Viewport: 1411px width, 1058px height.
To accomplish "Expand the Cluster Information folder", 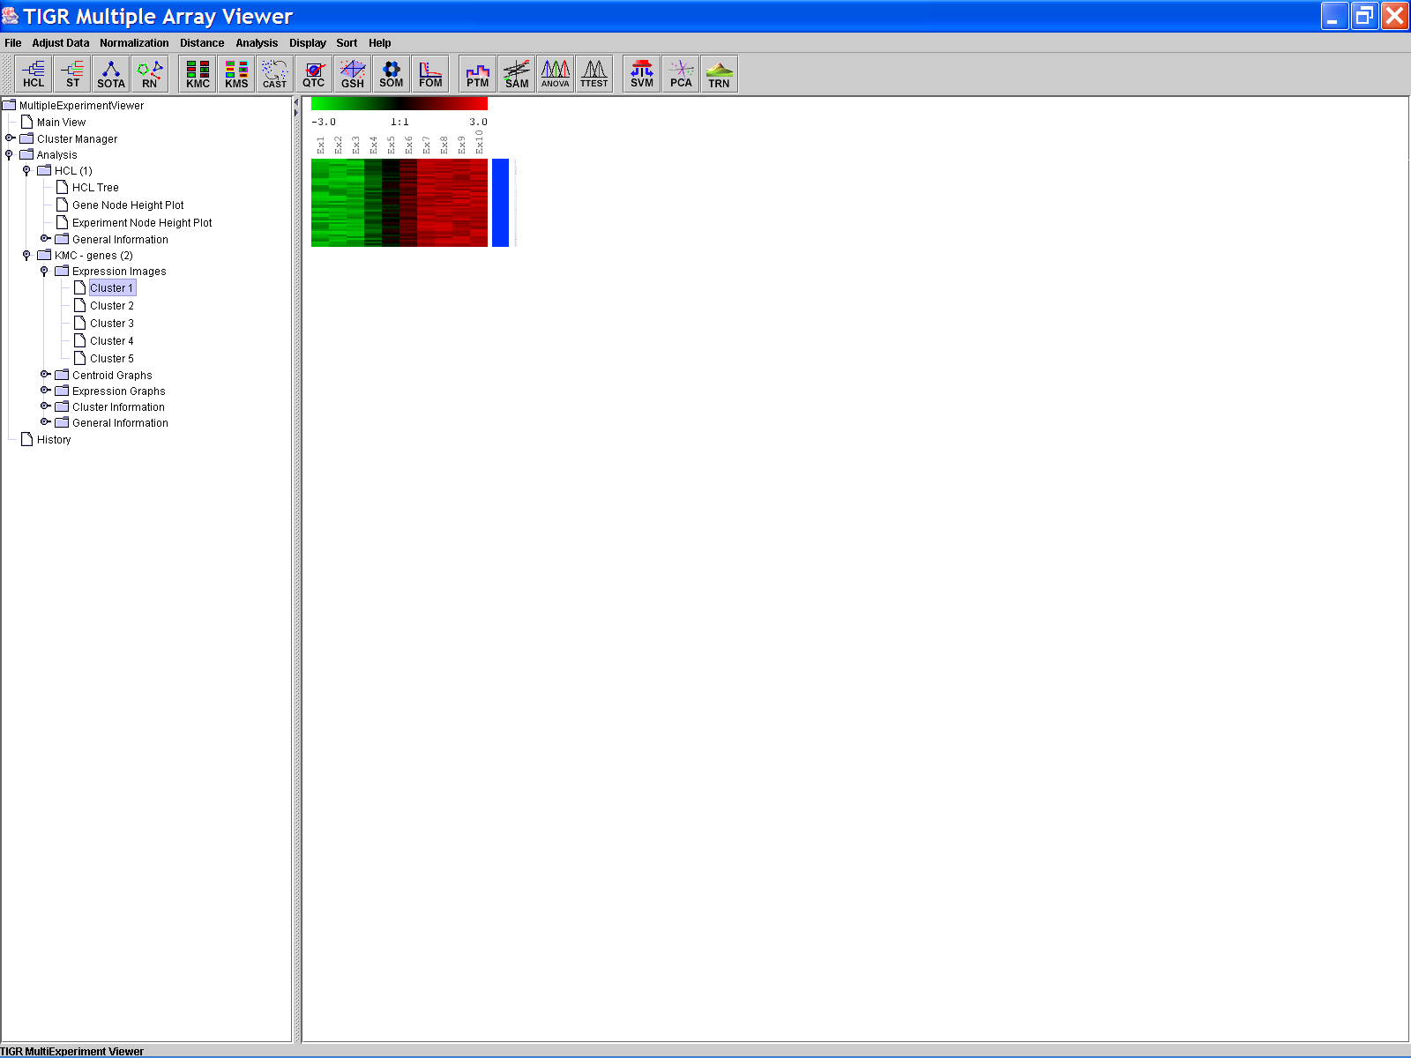I will tap(45, 406).
